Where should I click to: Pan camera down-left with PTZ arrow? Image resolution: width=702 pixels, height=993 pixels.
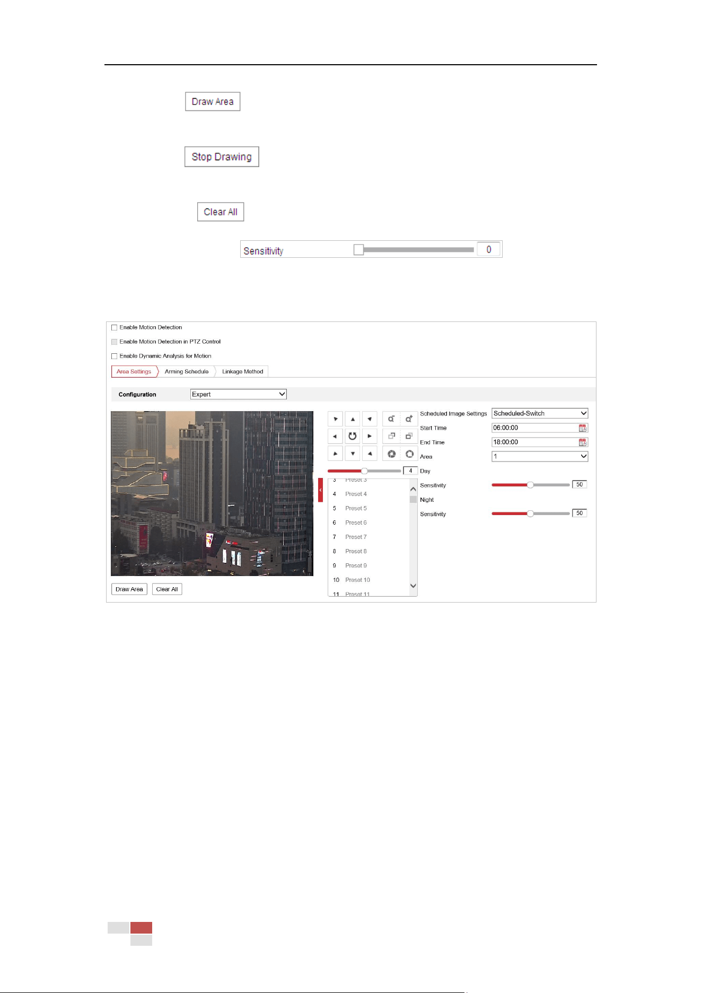335,454
